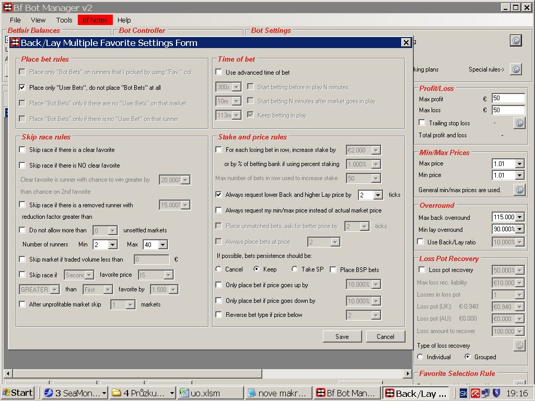Enable Use advanced time of bet

(219, 72)
